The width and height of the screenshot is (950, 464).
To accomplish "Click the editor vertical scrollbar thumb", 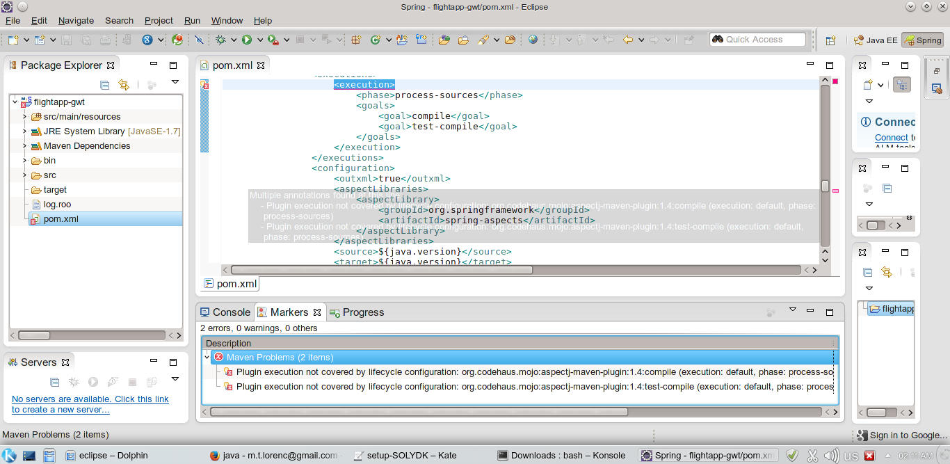I will (826, 186).
